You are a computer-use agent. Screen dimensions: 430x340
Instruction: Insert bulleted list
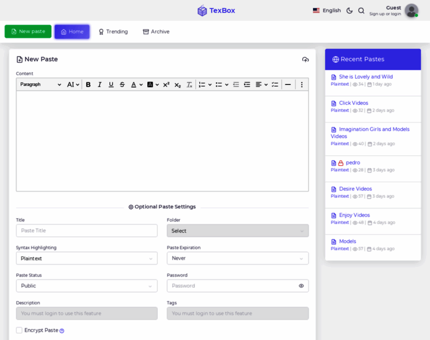pos(218,84)
